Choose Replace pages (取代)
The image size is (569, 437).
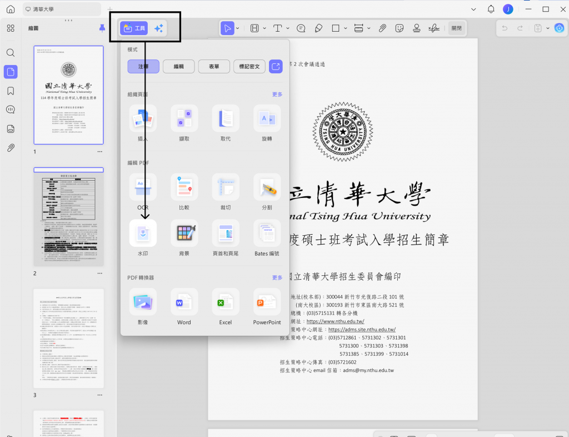[226, 118]
